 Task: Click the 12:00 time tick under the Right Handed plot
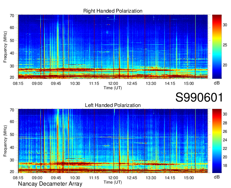point(113,83)
